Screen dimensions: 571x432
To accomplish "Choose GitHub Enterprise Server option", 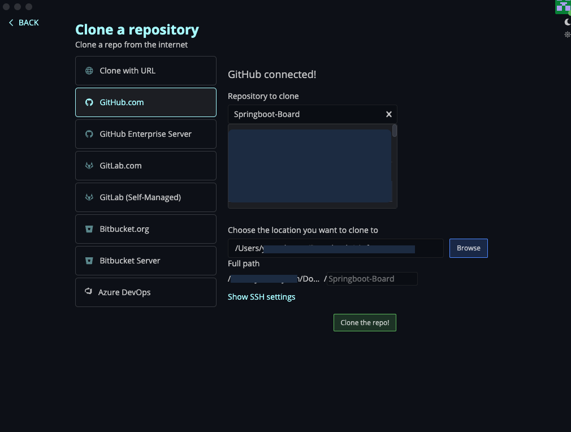I will [x=146, y=134].
